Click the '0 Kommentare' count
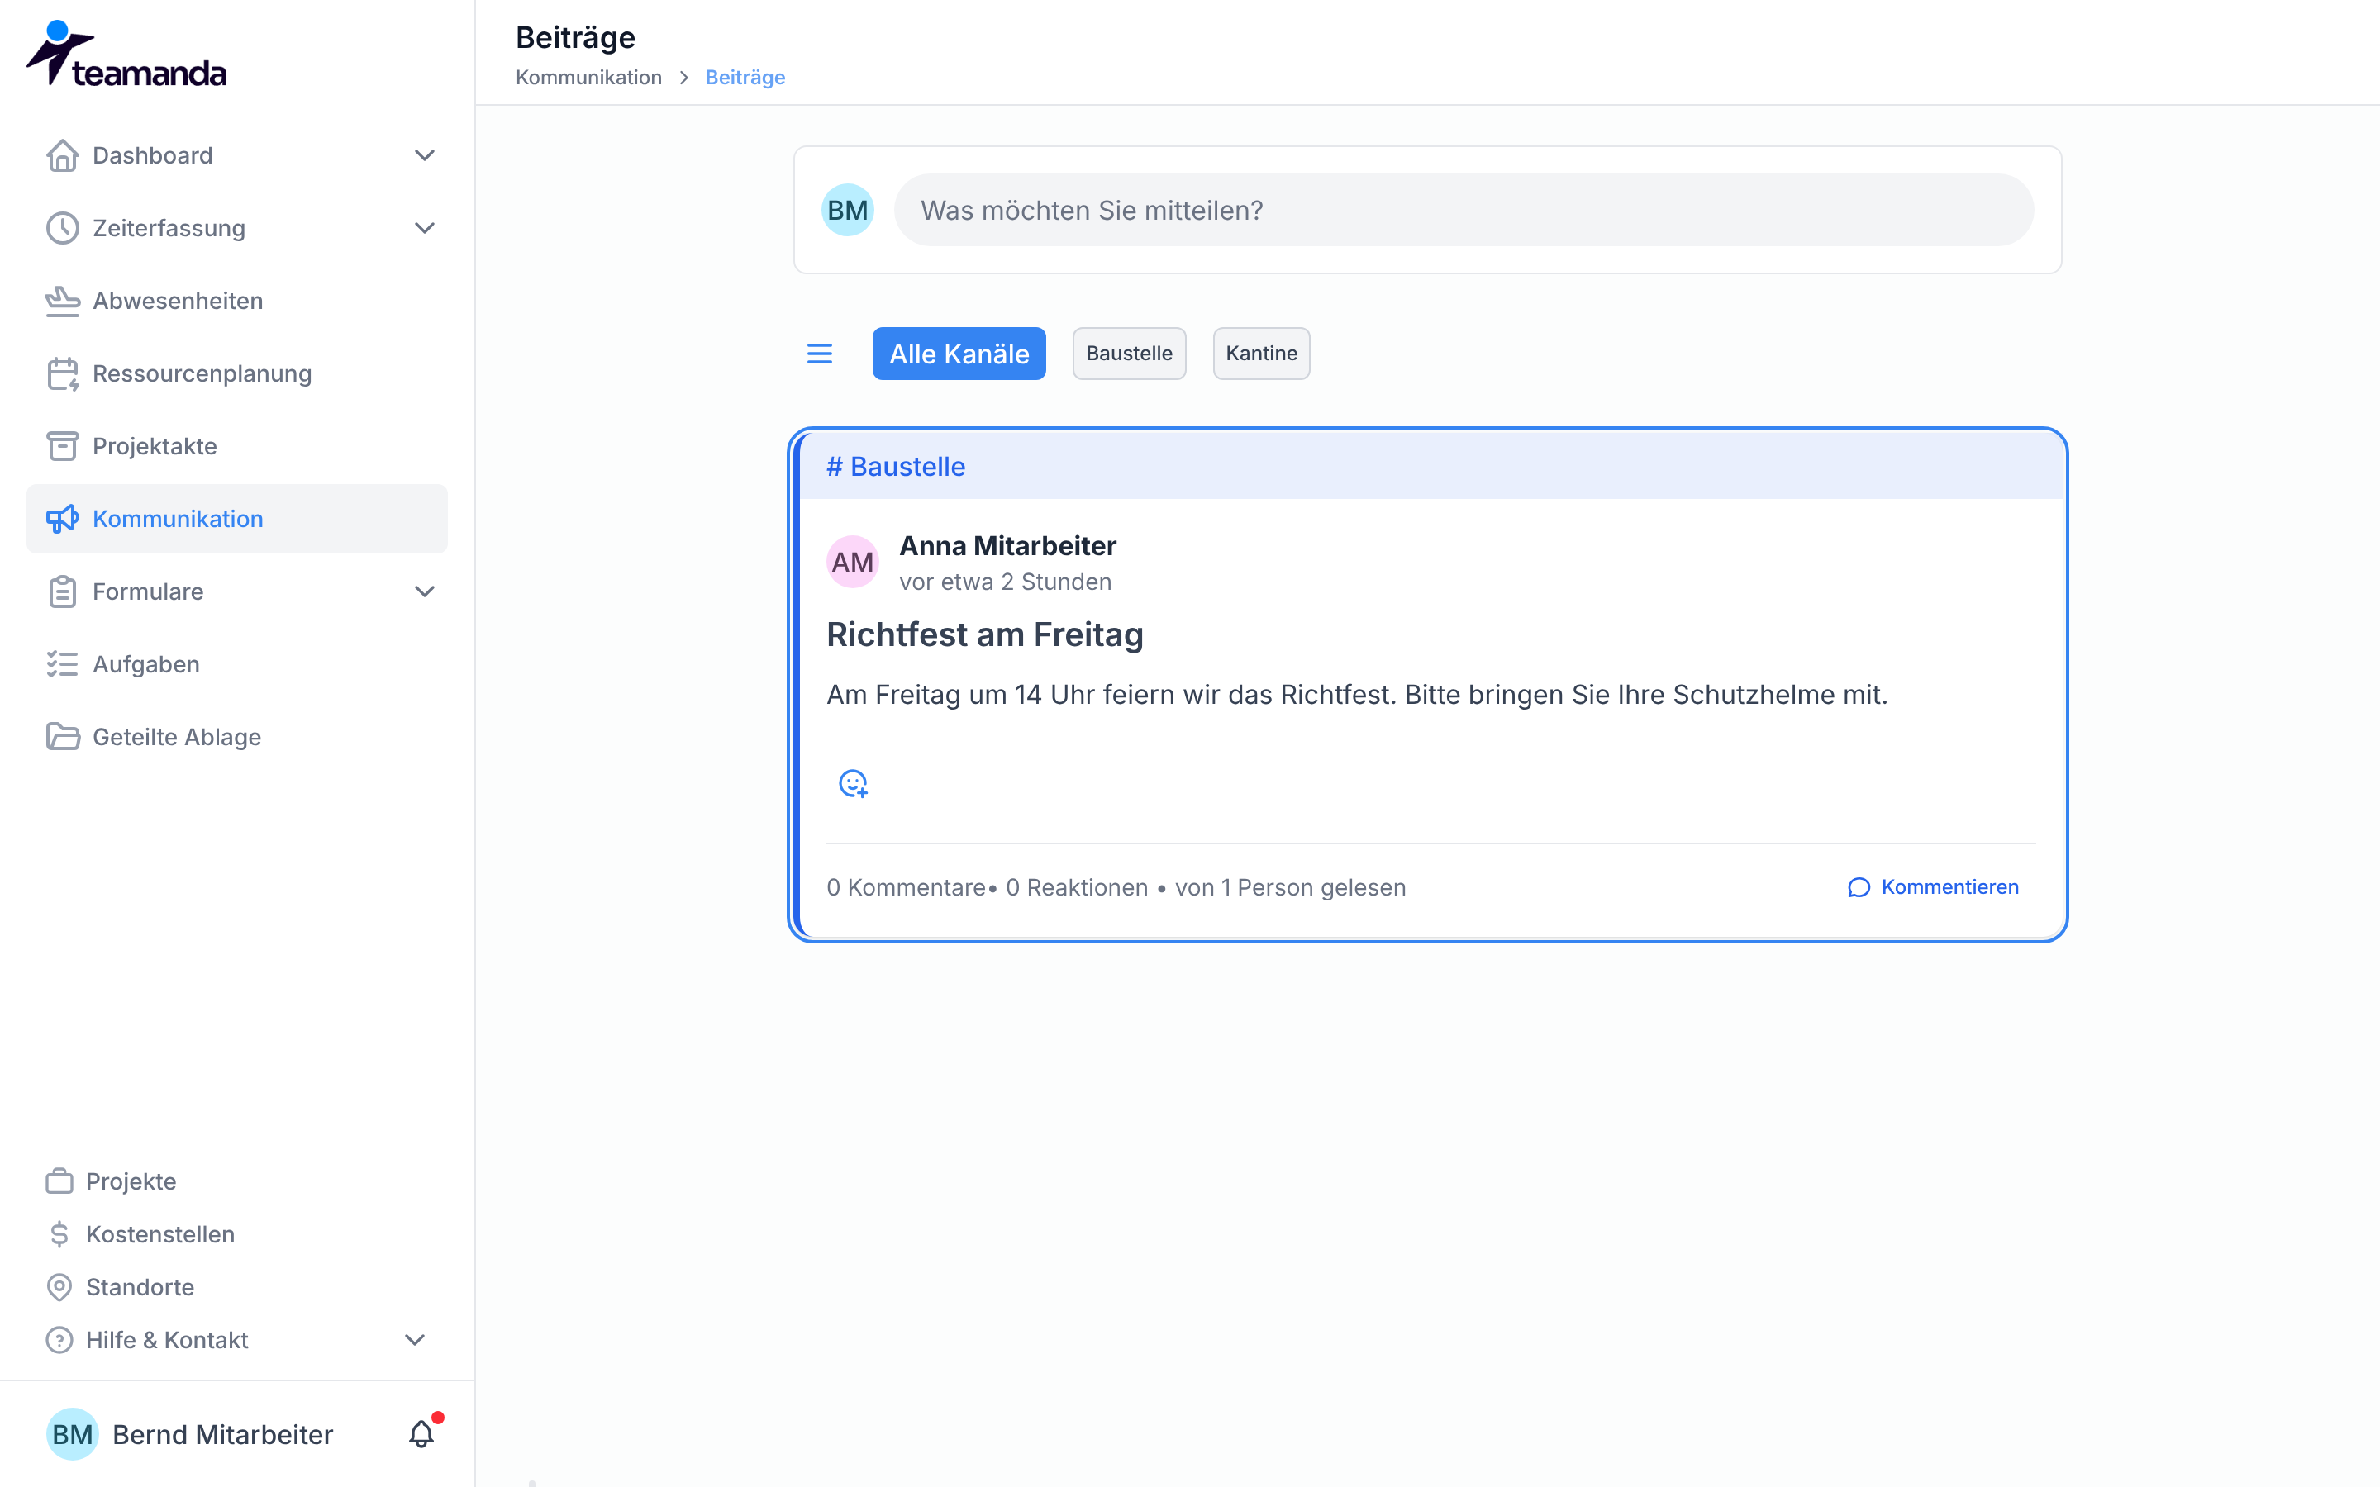 point(906,888)
